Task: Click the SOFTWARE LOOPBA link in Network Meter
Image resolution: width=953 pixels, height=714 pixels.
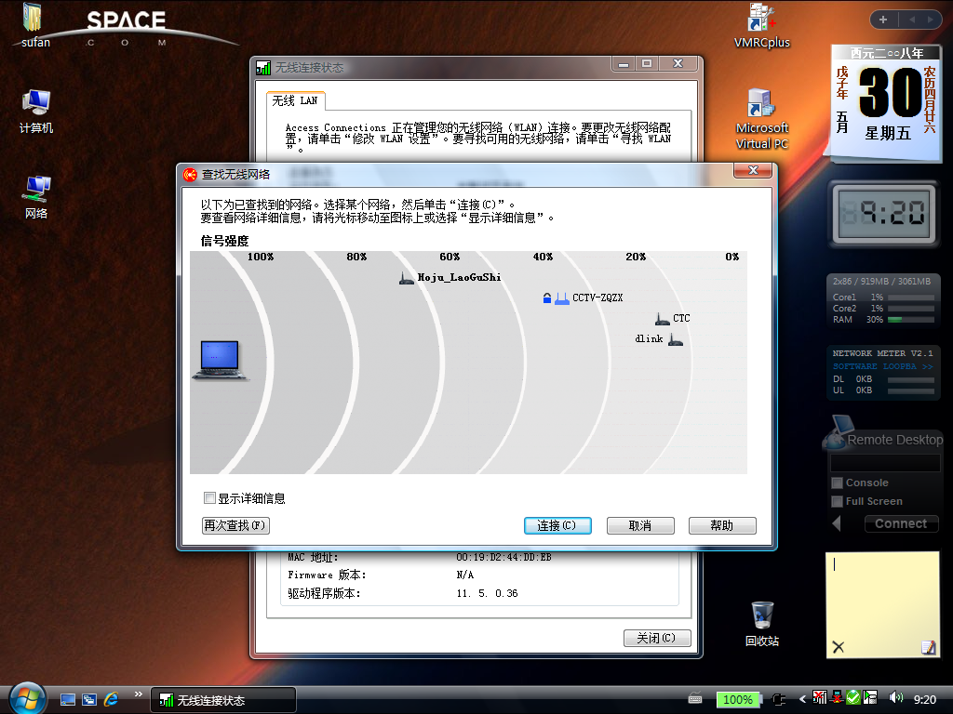Action: 882,366
